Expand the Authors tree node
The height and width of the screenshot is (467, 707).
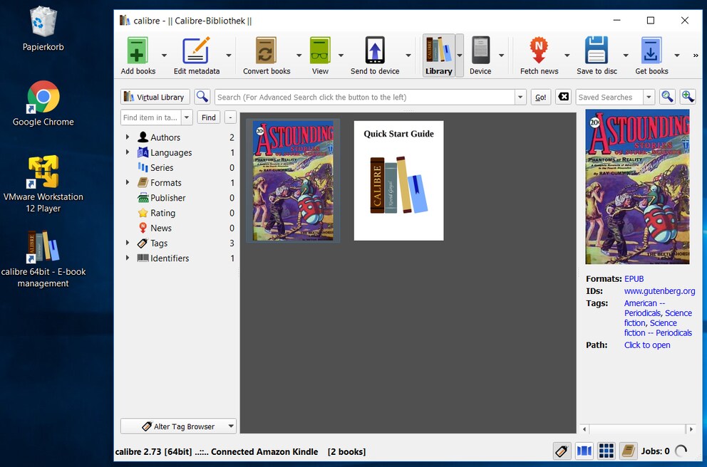tap(128, 137)
